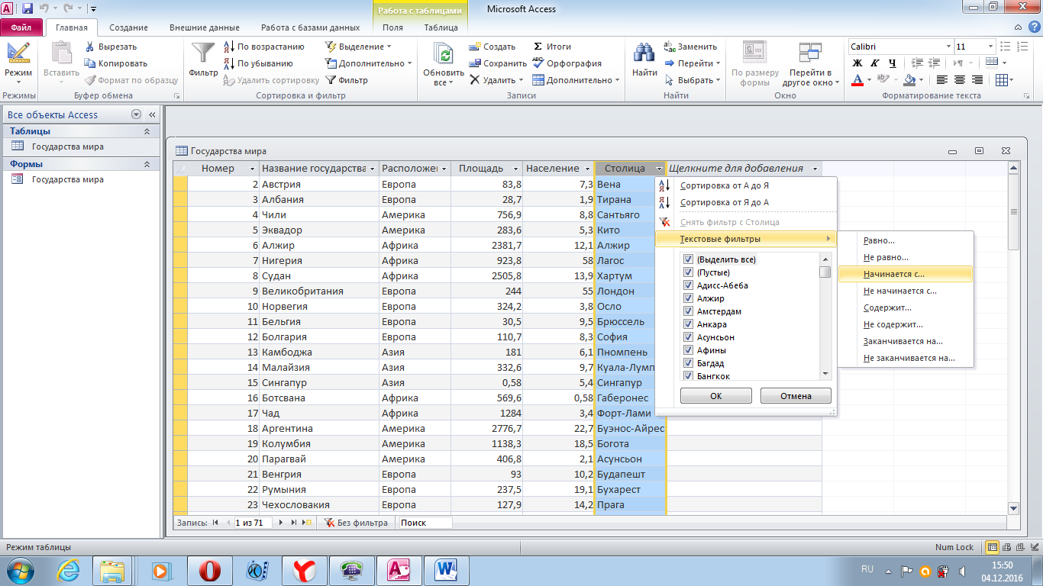Toggle the (Выделить все) checkbox
The width and height of the screenshot is (1043, 586).
[x=688, y=259]
